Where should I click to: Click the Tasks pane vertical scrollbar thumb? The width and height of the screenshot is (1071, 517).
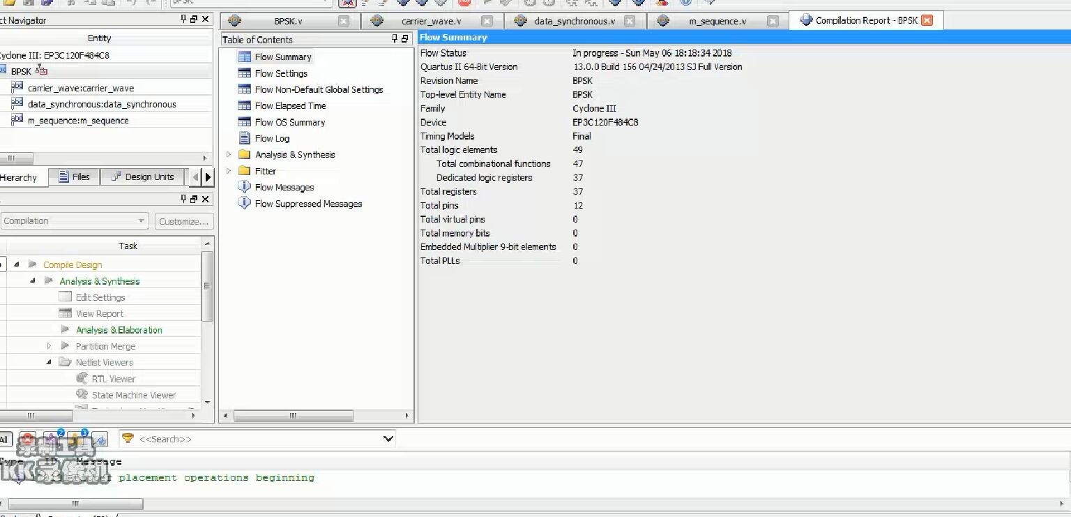[206, 286]
